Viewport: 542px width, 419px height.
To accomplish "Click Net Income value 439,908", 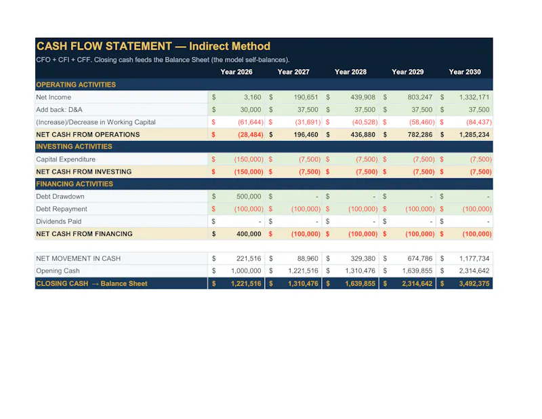I will [363, 97].
